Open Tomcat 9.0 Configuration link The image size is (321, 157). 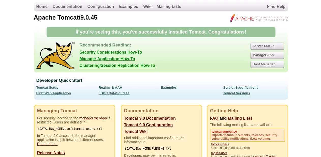[x=148, y=125]
